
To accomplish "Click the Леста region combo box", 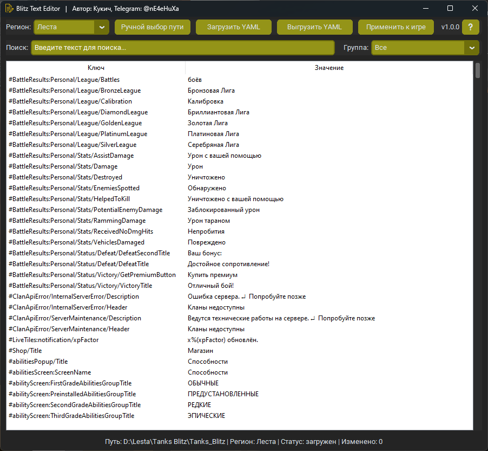I will click(x=65, y=27).
